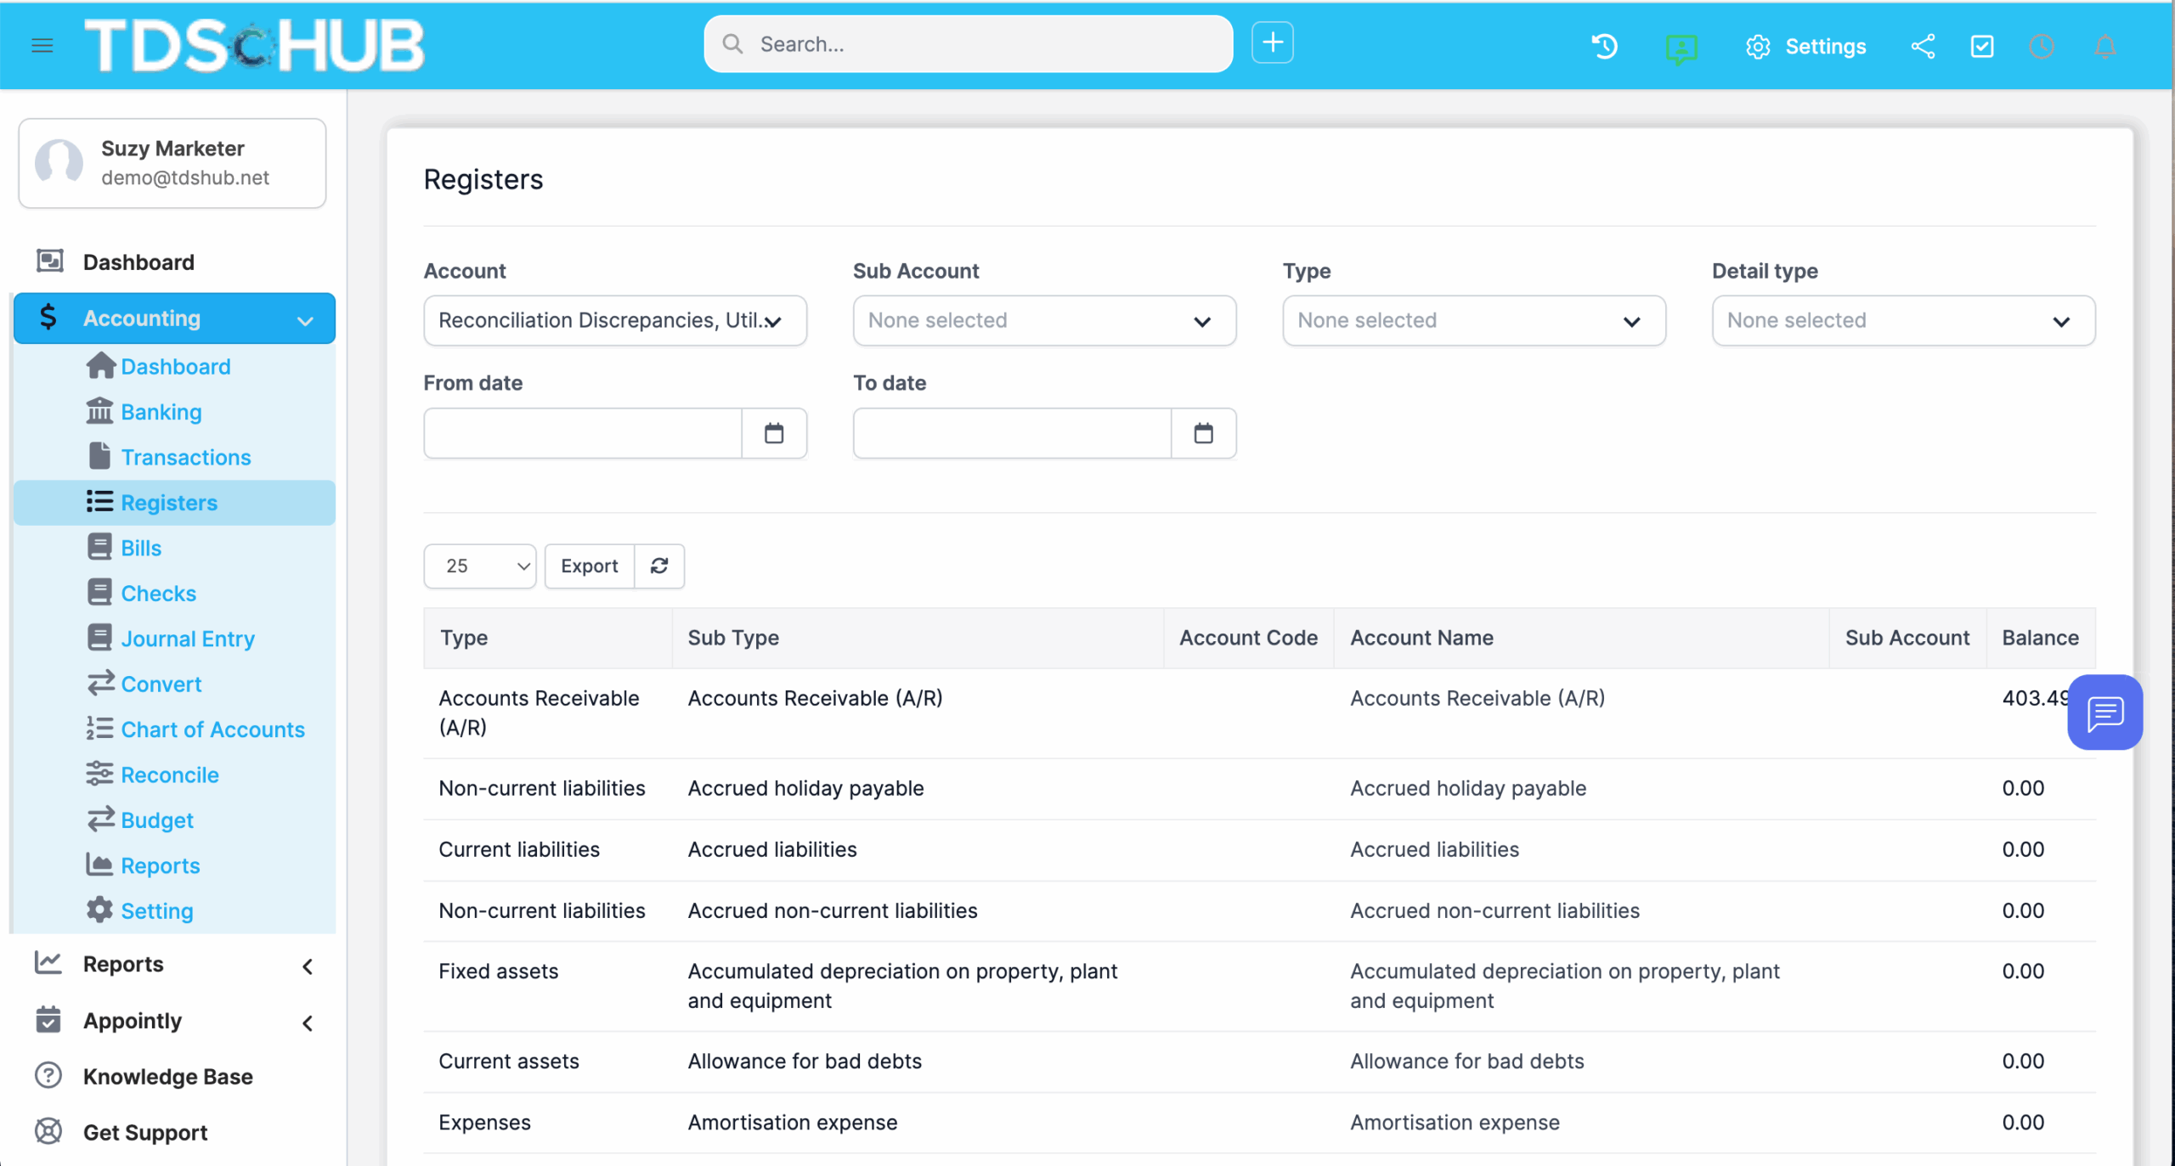Open the checkbox tasks icon in header

[x=1981, y=46]
